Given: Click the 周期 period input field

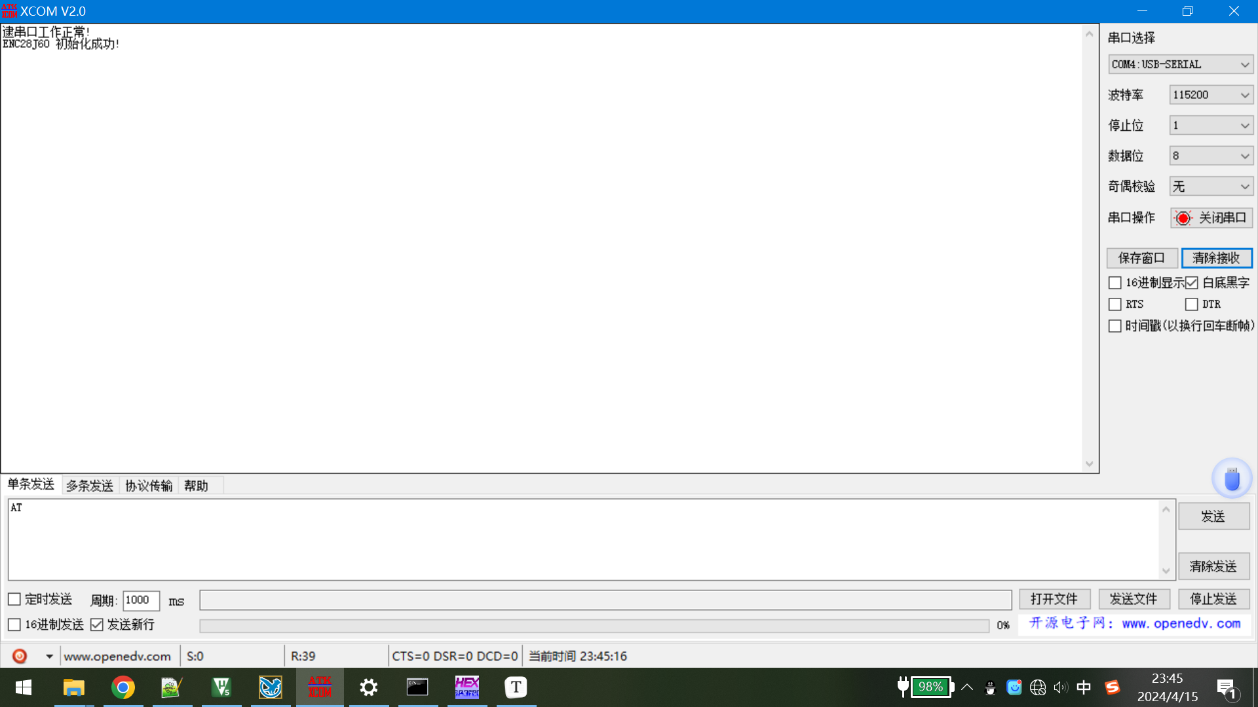Looking at the screenshot, I should click(x=141, y=600).
